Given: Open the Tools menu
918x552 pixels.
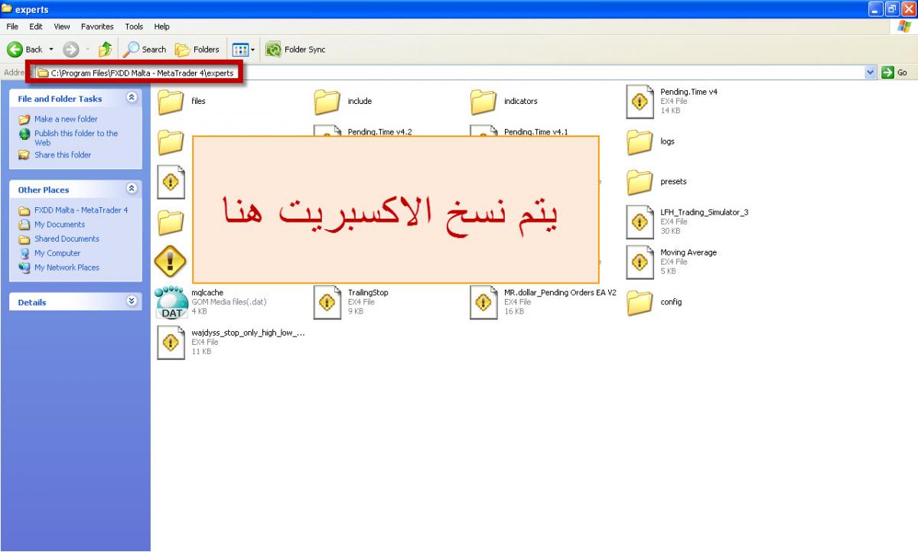Looking at the screenshot, I should pyautogui.click(x=134, y=27).
